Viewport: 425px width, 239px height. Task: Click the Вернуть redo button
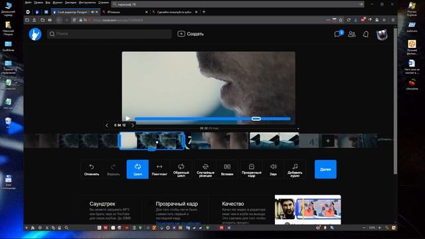click(114, 169)
